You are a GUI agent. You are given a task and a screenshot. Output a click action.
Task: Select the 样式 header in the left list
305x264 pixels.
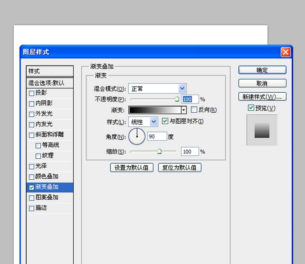point(50,71)
